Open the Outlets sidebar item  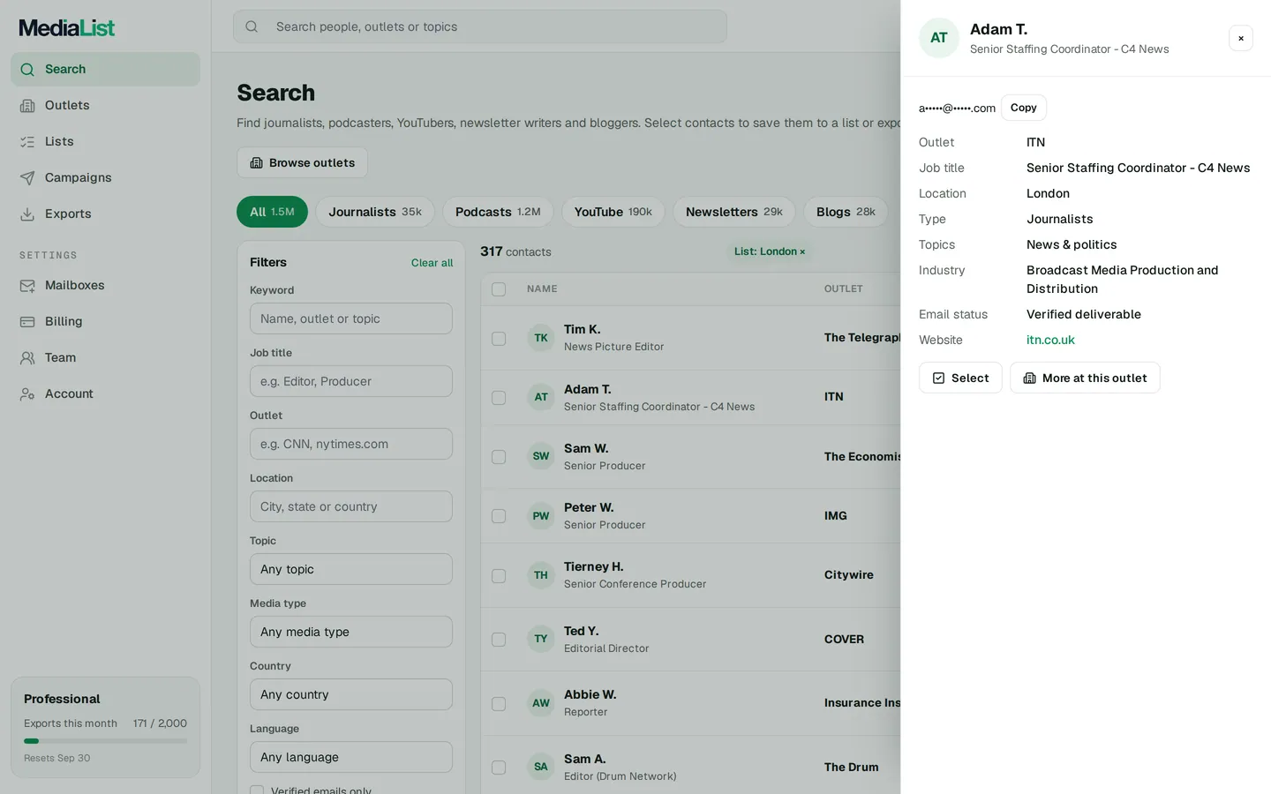coord(105,105)
